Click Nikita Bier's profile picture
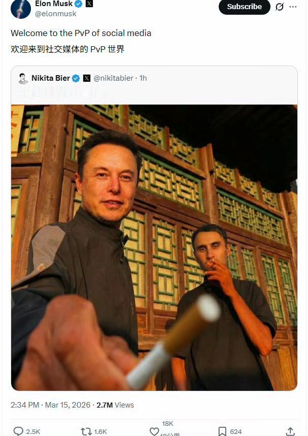This screenshot has height=436, width=308. pos(22,79)
